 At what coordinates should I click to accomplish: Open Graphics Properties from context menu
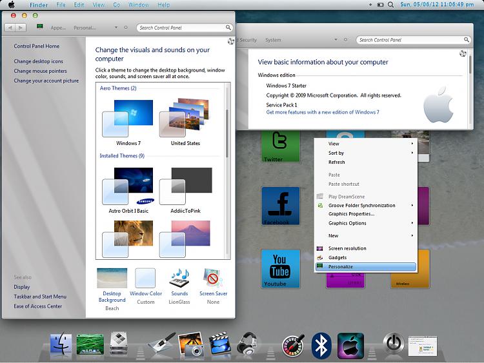coord(367,213)
